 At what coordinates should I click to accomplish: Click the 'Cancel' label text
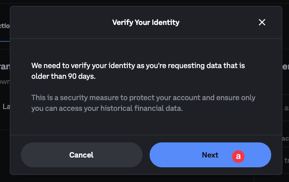[81, 155]
